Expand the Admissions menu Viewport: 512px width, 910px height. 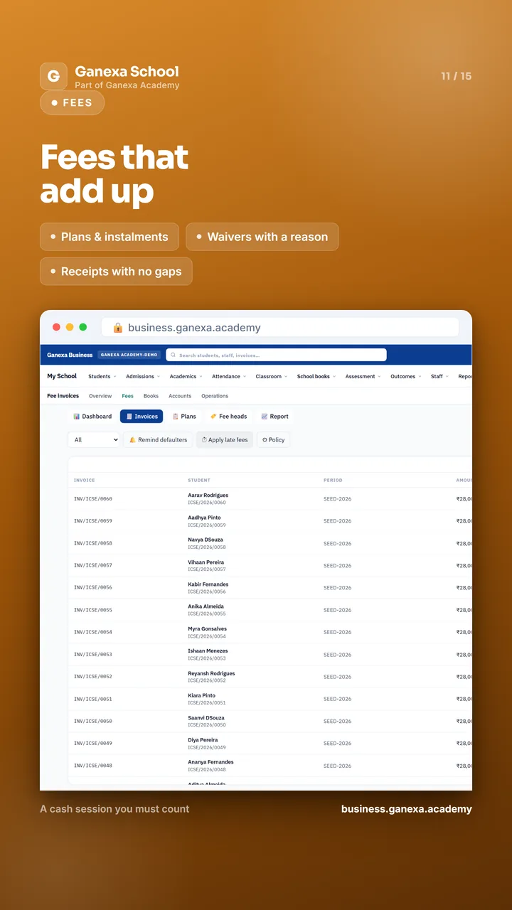(x=143, y=376)
